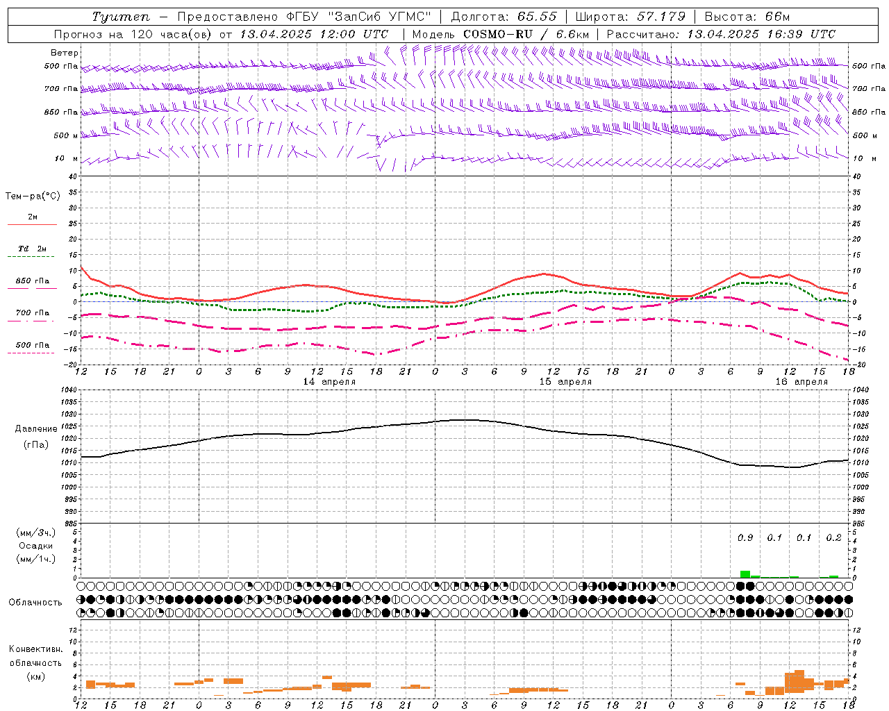Click the 'Модель COSMO-RU / 6.6км' model label
Image resolution: width=889 pixels, height=711 pixels.
pos(501,34)
